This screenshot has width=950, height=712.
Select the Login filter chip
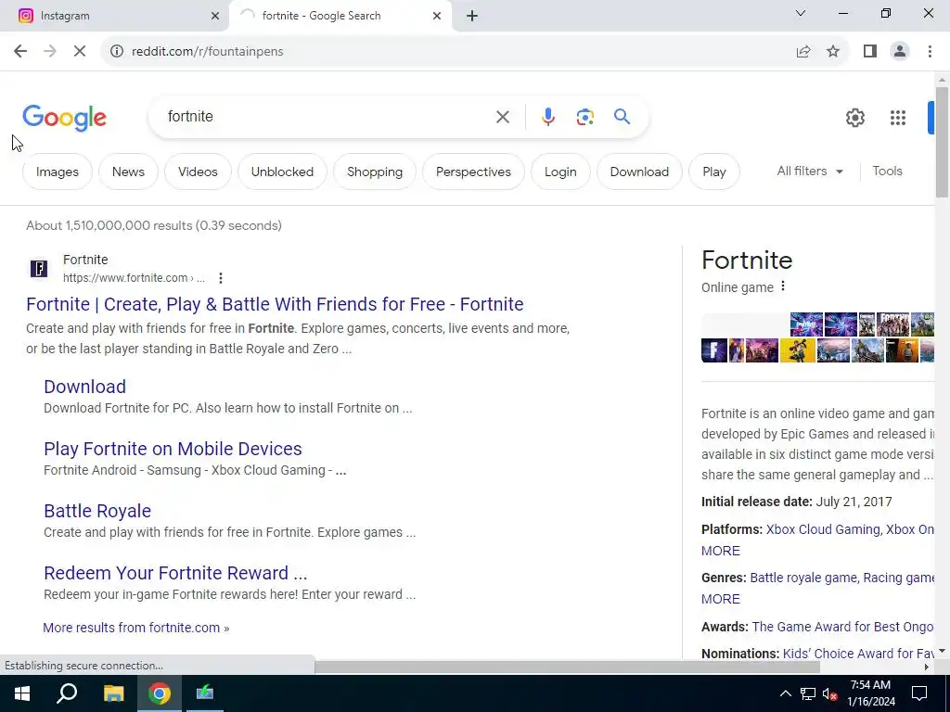(560, 172)
